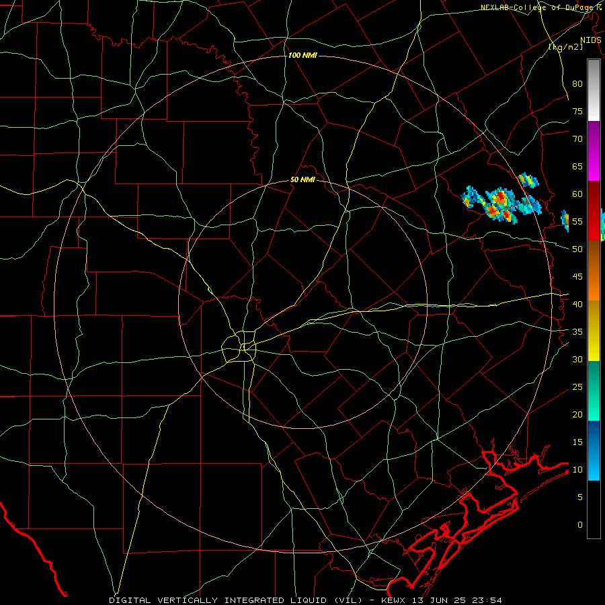This screenshot has width=605, height=605.
Task: Click the small storm cell north of the cluster
Action: pyautogui.click(x=528, y=180)
